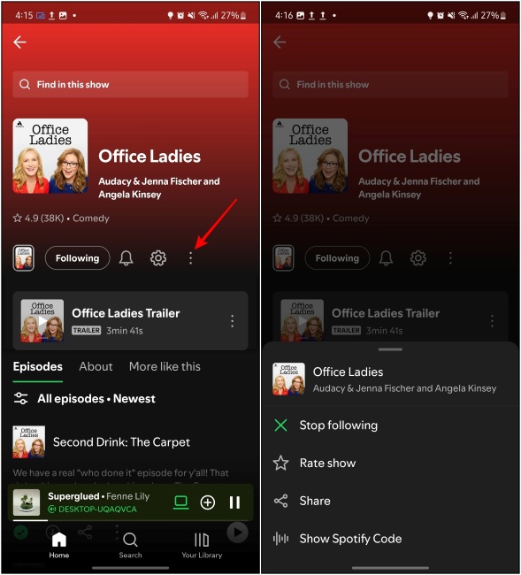Switch to the About tab
The width and height of the screenshot is (521, 575).
click(x=96, y=367)
